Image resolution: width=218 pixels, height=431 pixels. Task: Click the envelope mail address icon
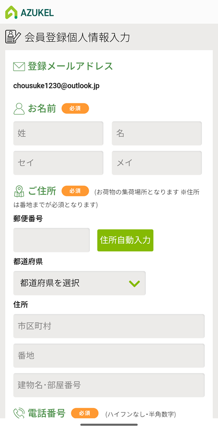19,67
